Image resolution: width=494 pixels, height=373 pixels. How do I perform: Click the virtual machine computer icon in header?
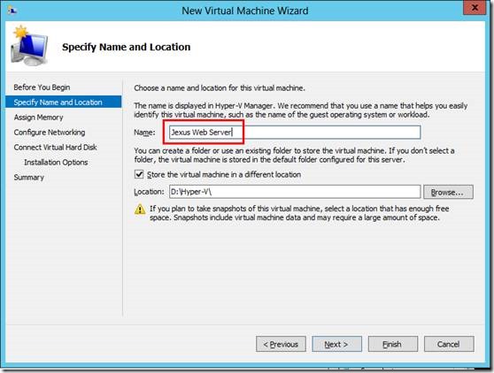(x=29, y=46)
